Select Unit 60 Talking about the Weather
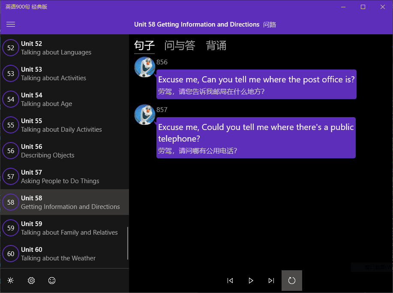Image resolution: width=393 pixels, height=293 pixels. pos(65,254)
